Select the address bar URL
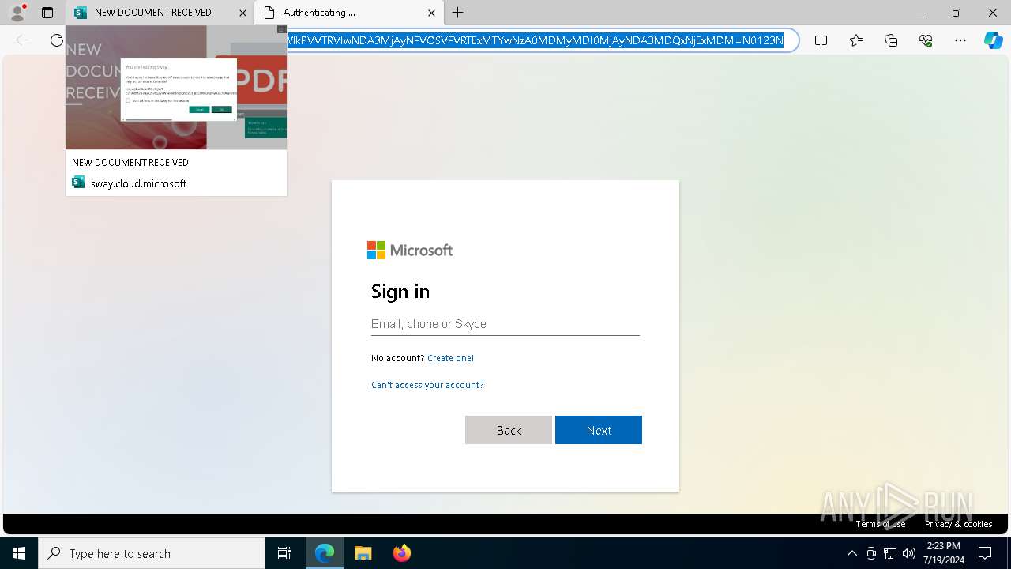This screenshot has height=569, width=1011. (x=536, y=40)
